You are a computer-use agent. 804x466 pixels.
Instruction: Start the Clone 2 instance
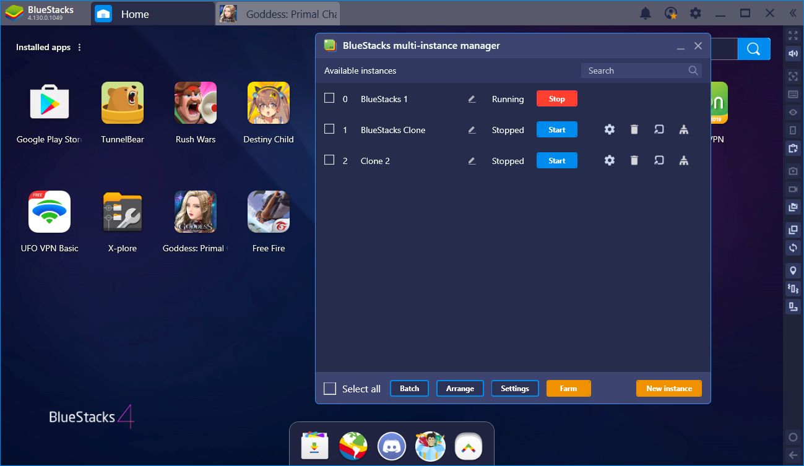tap(557, 160)
